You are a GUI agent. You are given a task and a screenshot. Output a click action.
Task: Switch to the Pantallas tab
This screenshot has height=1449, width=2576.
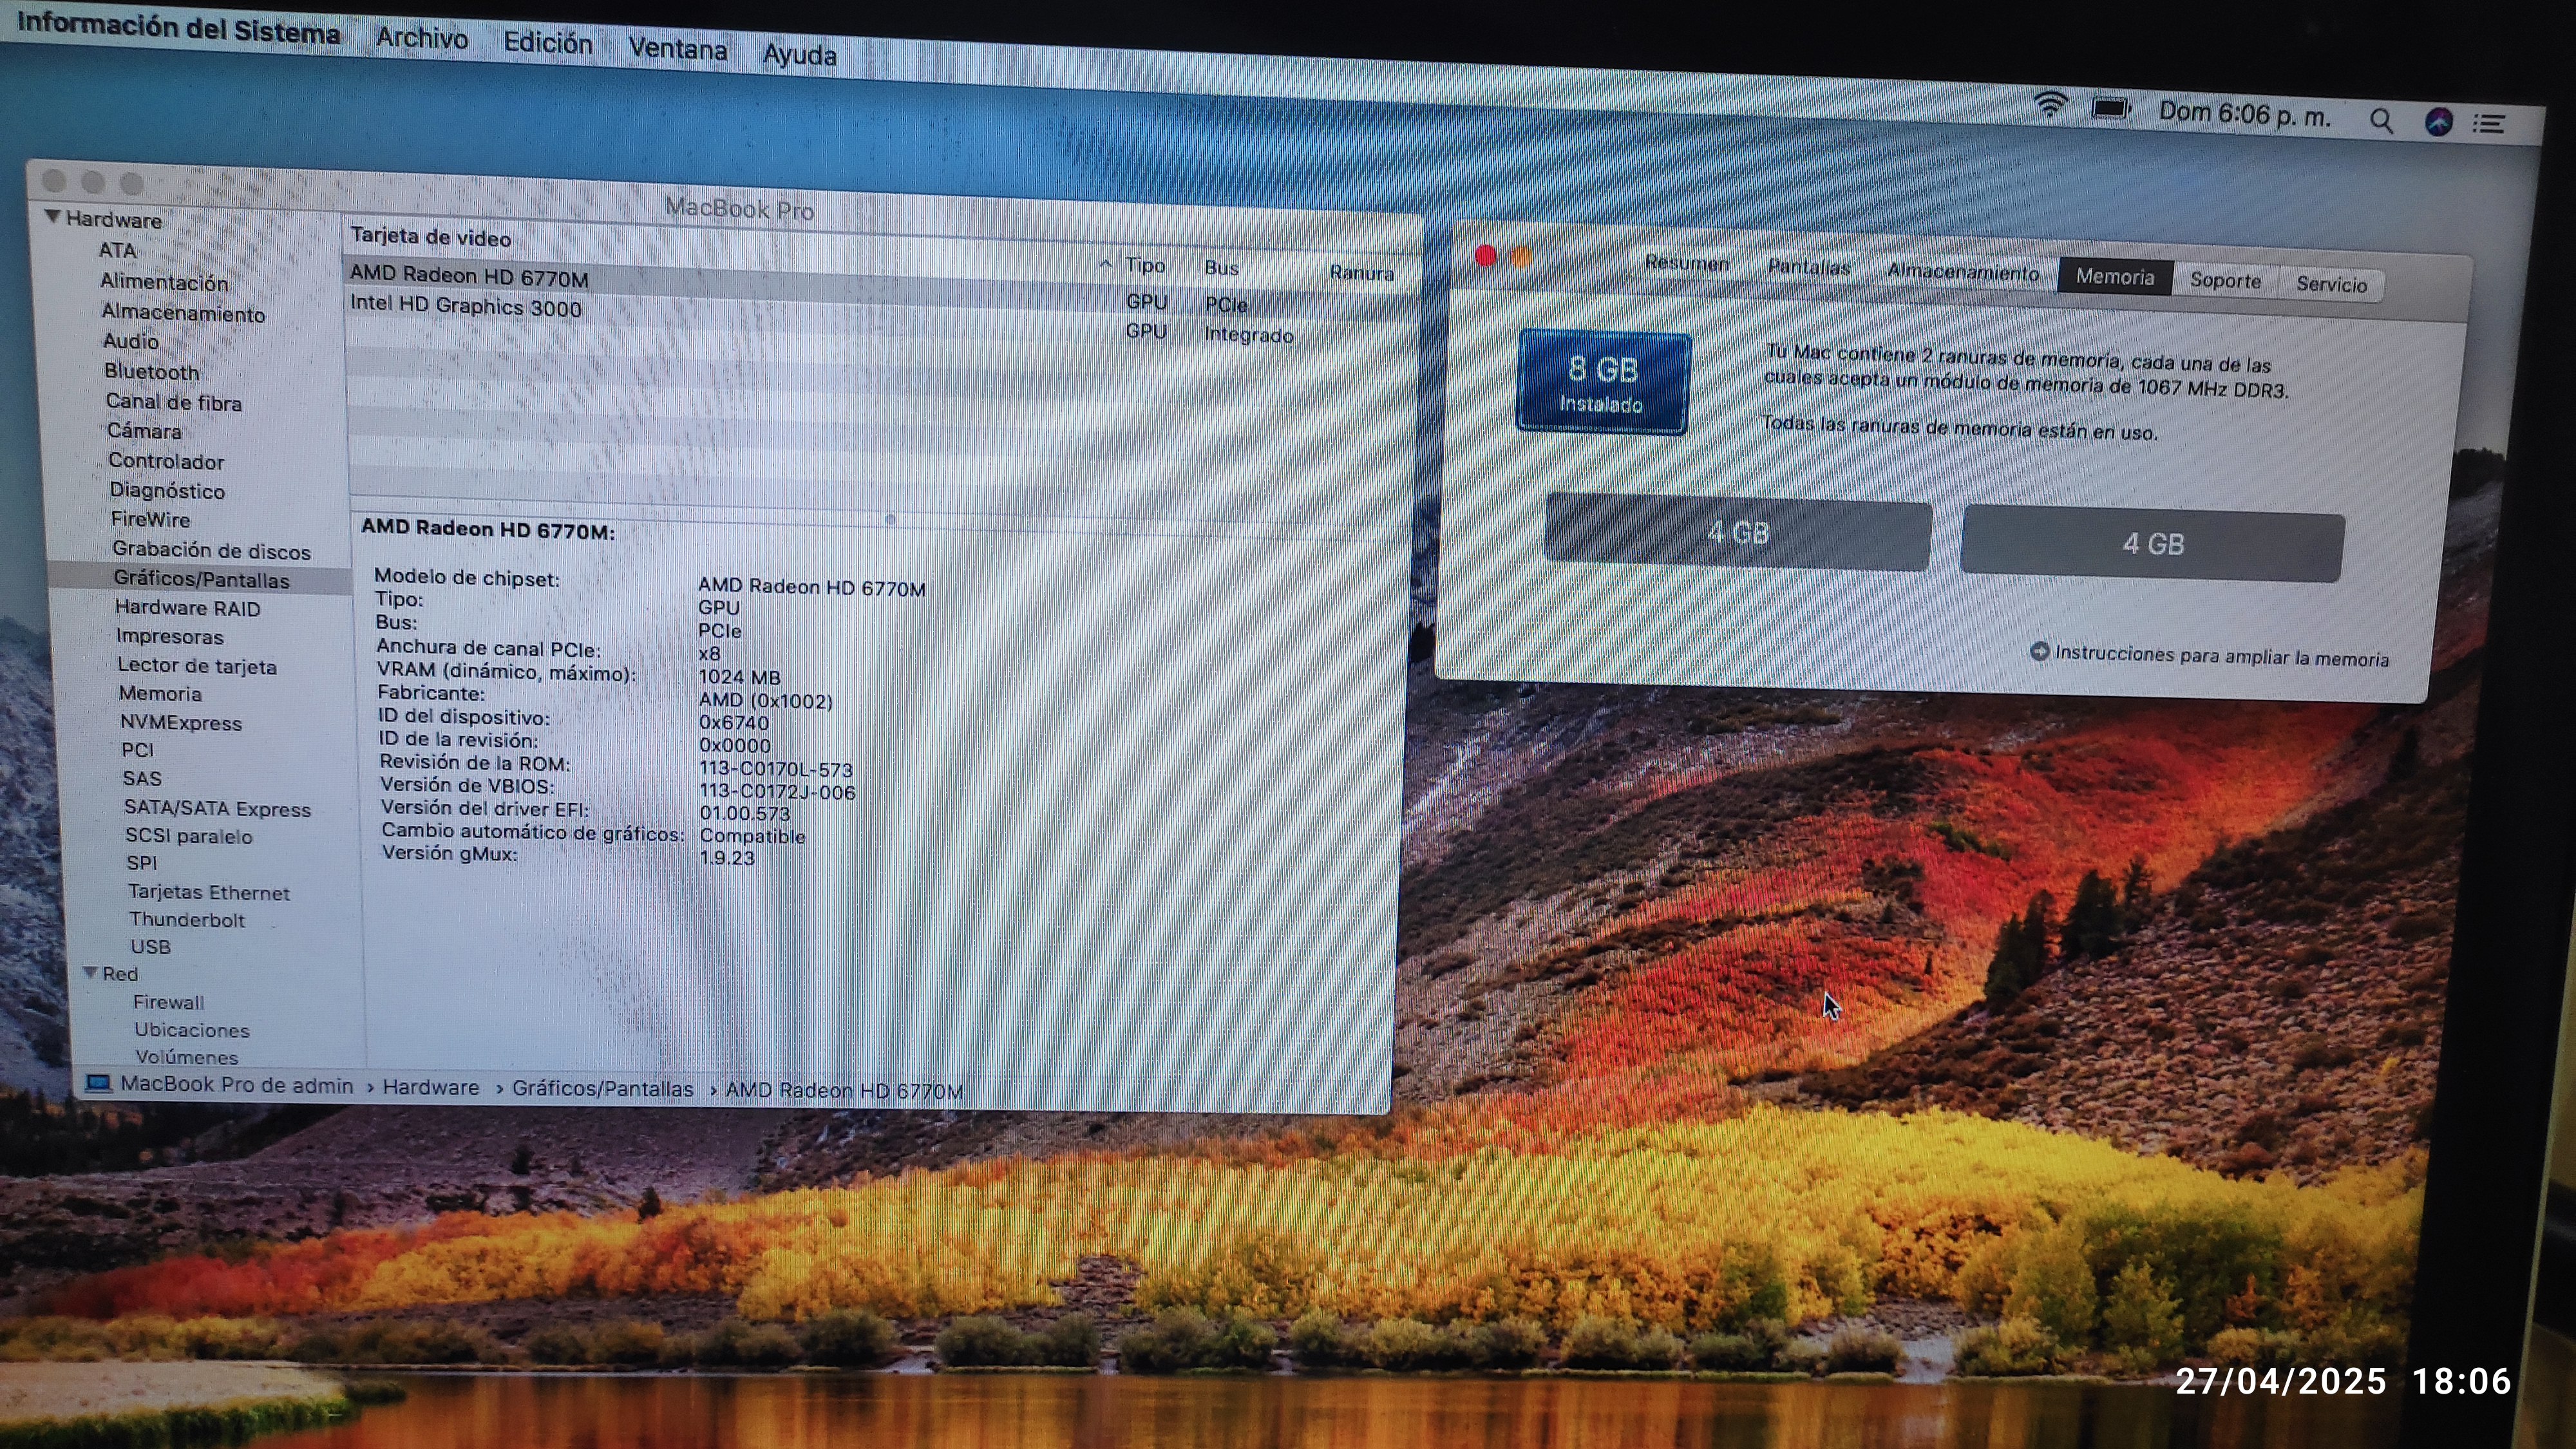tap(1808, 267)
